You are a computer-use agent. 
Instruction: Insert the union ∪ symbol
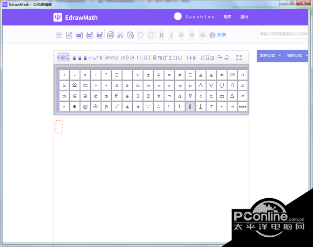tap(222, 85)
